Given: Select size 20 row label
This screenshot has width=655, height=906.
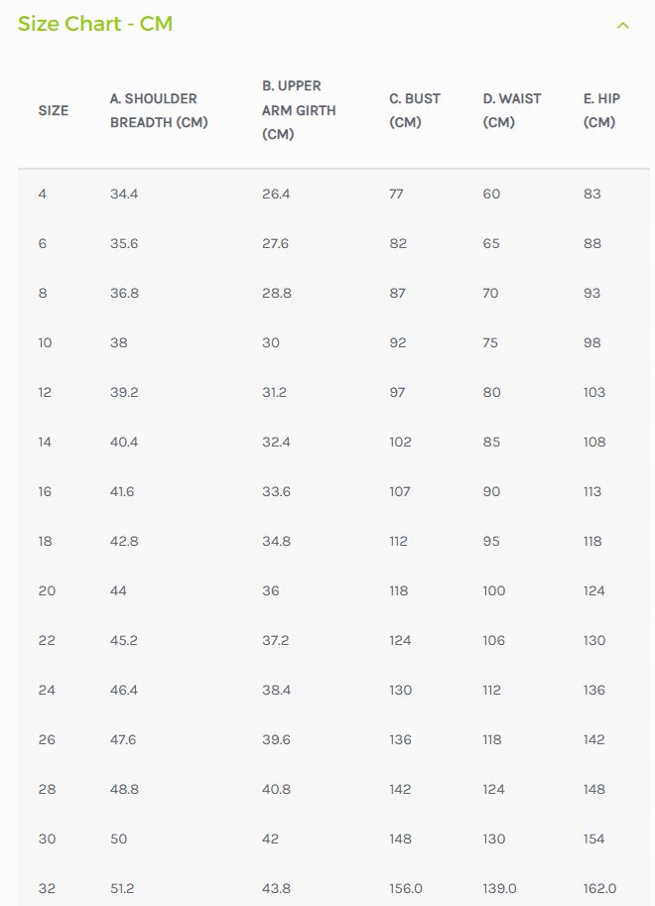Looking at the screenshot, I should coord(47,591).
